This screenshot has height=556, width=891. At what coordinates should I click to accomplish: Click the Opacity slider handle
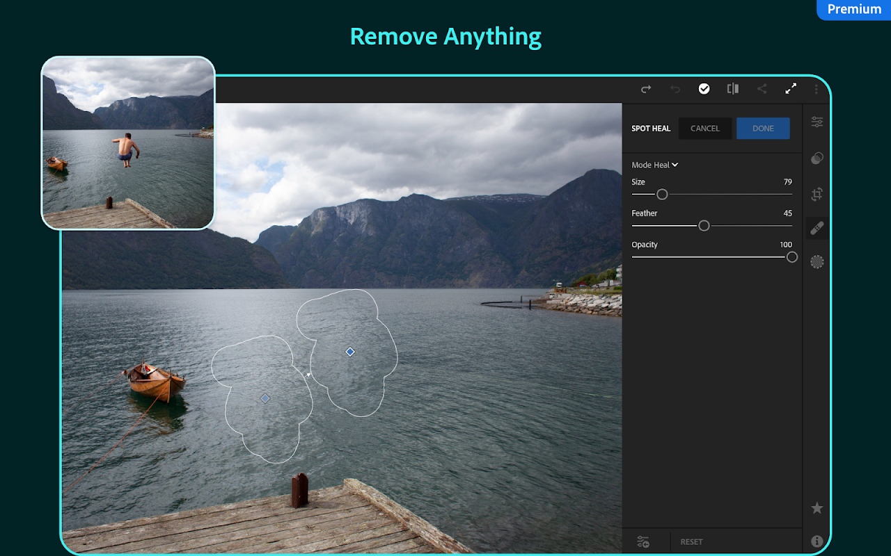point(791,257)
